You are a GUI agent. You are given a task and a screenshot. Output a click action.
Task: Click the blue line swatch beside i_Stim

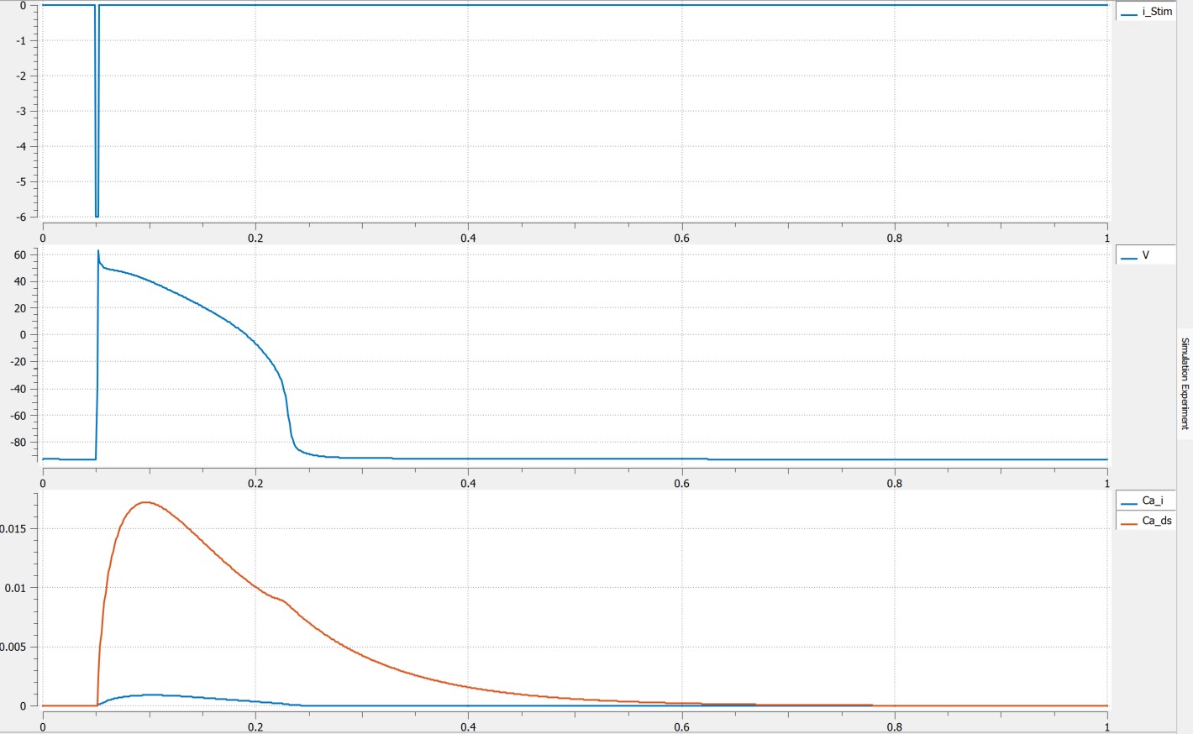point(1129,13)
